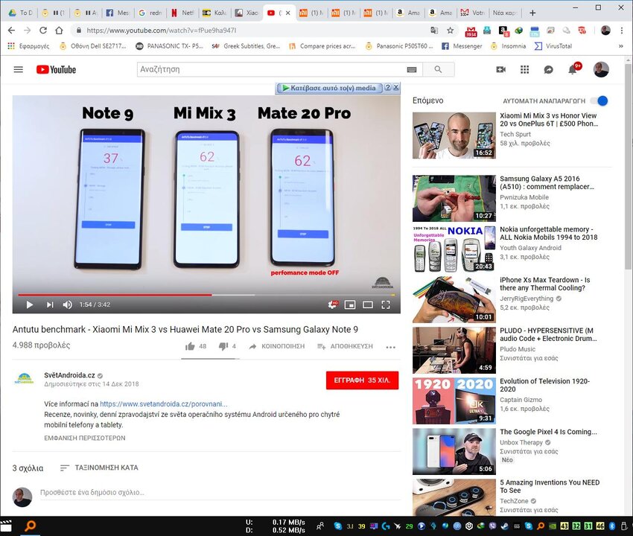
Task: Open the svetandroida.cz description link
Action: pos(164,404)
